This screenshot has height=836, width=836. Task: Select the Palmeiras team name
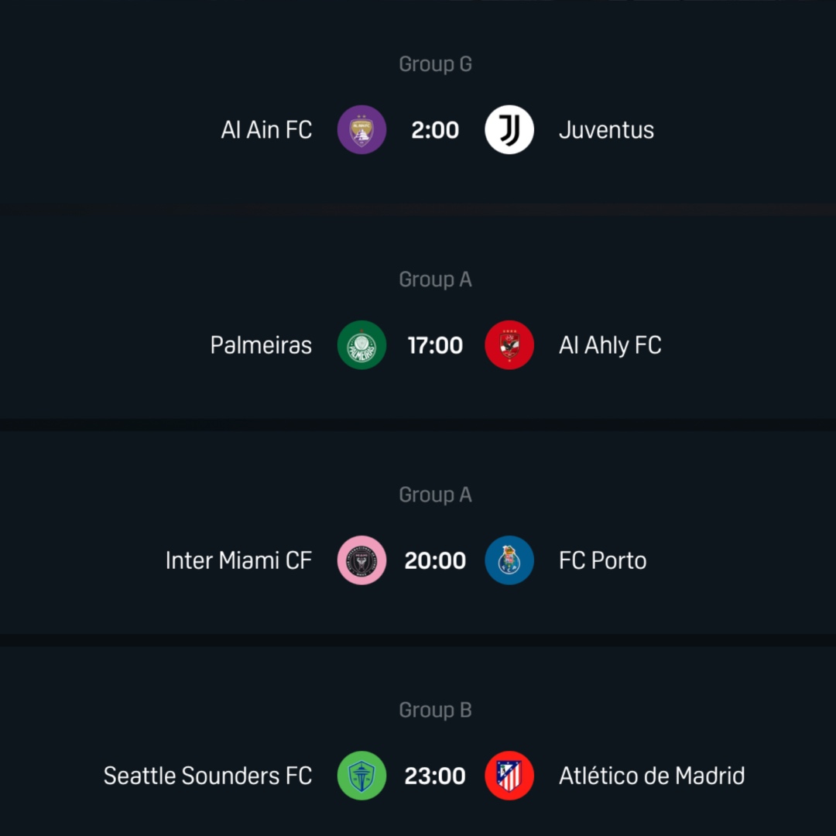pos(261,344)
